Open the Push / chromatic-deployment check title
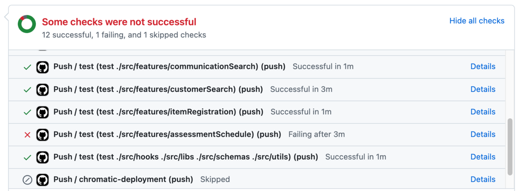The height and width of the screenshot is (191, 520). (x=123, y=179)
